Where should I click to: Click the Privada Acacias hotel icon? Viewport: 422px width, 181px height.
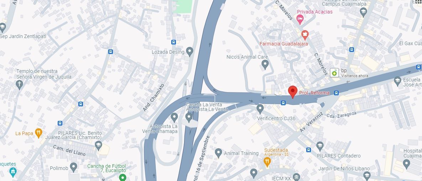click(300, 19)
